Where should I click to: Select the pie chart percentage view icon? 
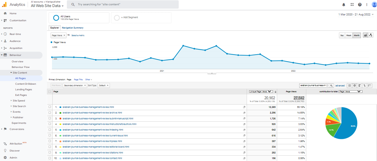[x=354, y=86]
